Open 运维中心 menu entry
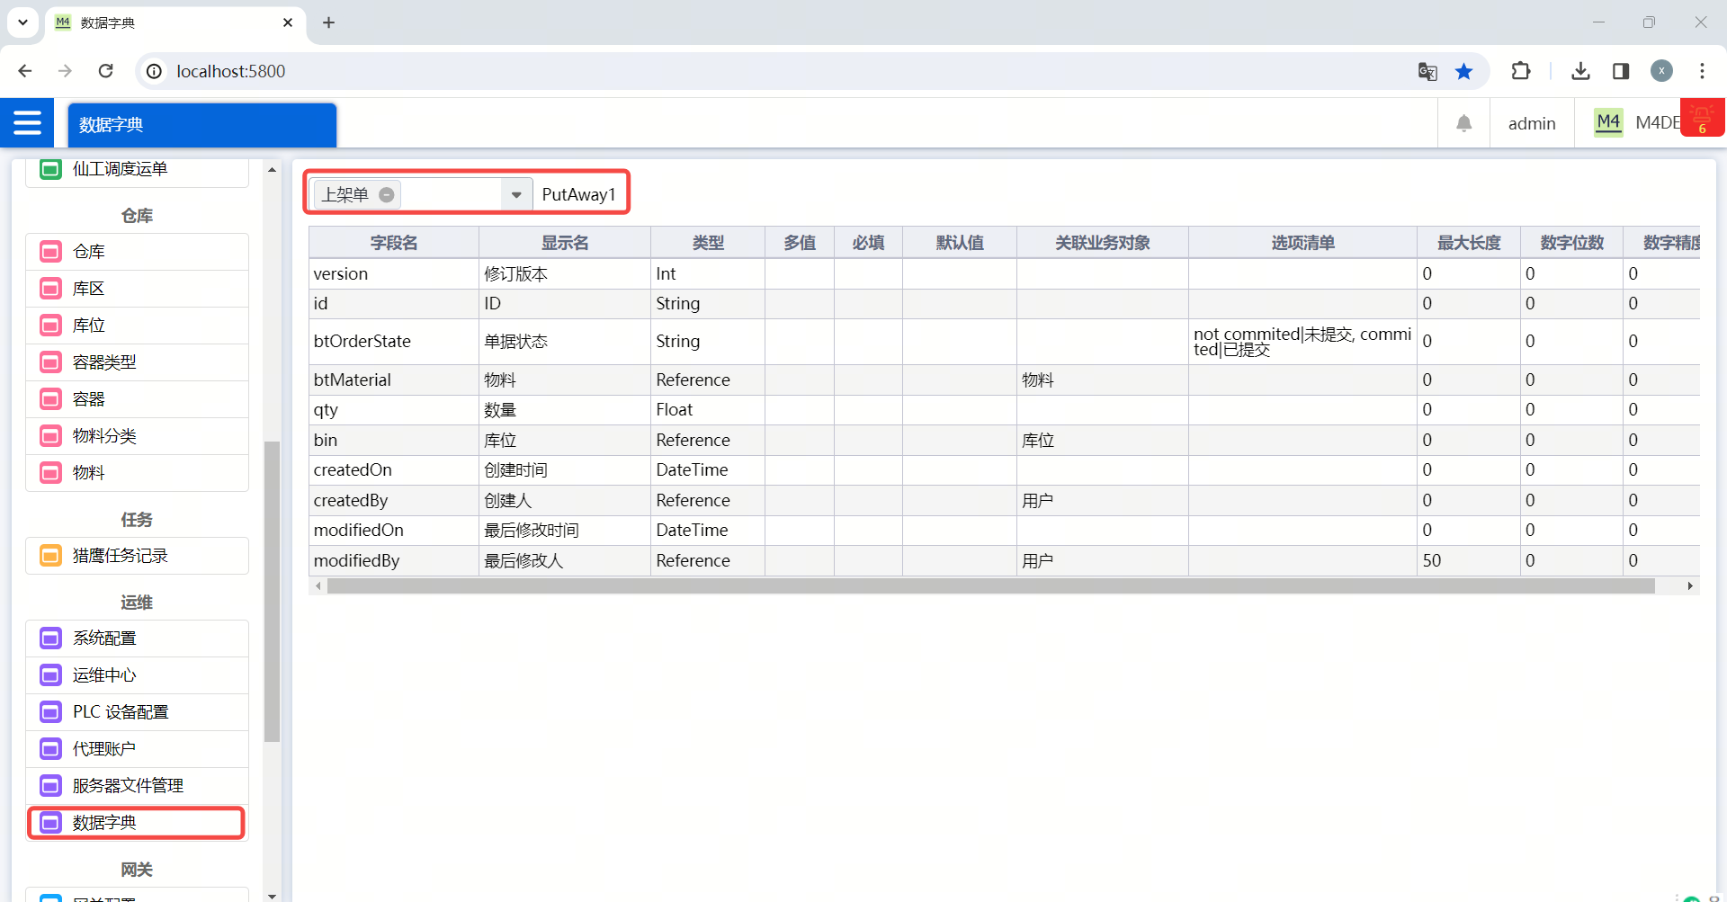 click(x=137, y=675)
